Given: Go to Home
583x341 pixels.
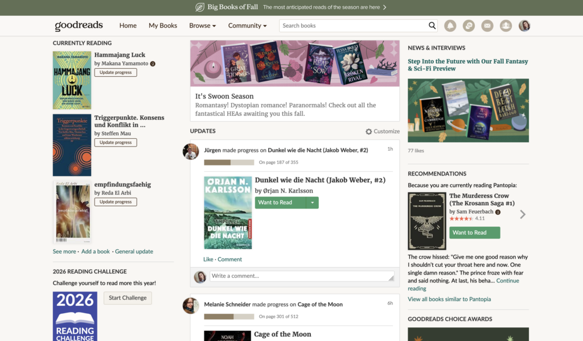Looking at the screenshot, I should click(128, 26).
